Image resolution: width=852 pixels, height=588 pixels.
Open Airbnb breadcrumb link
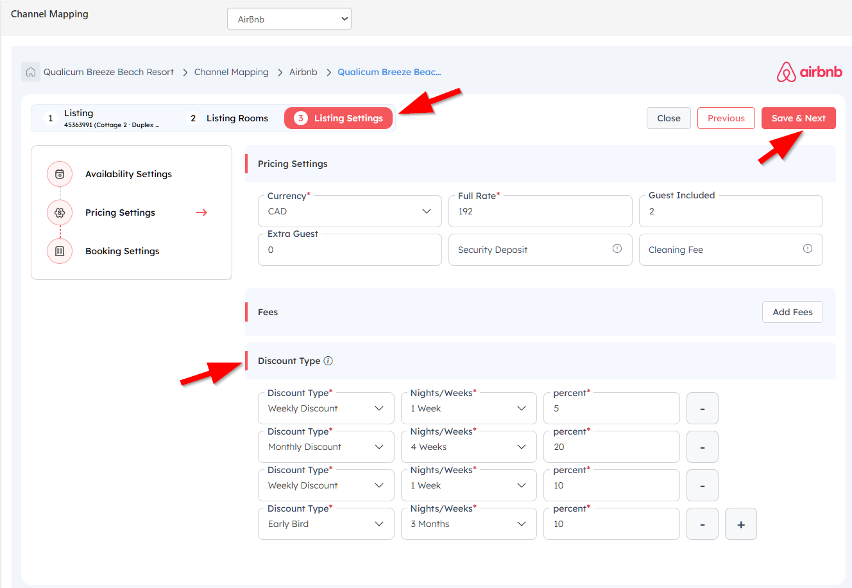tap(303, 72)
